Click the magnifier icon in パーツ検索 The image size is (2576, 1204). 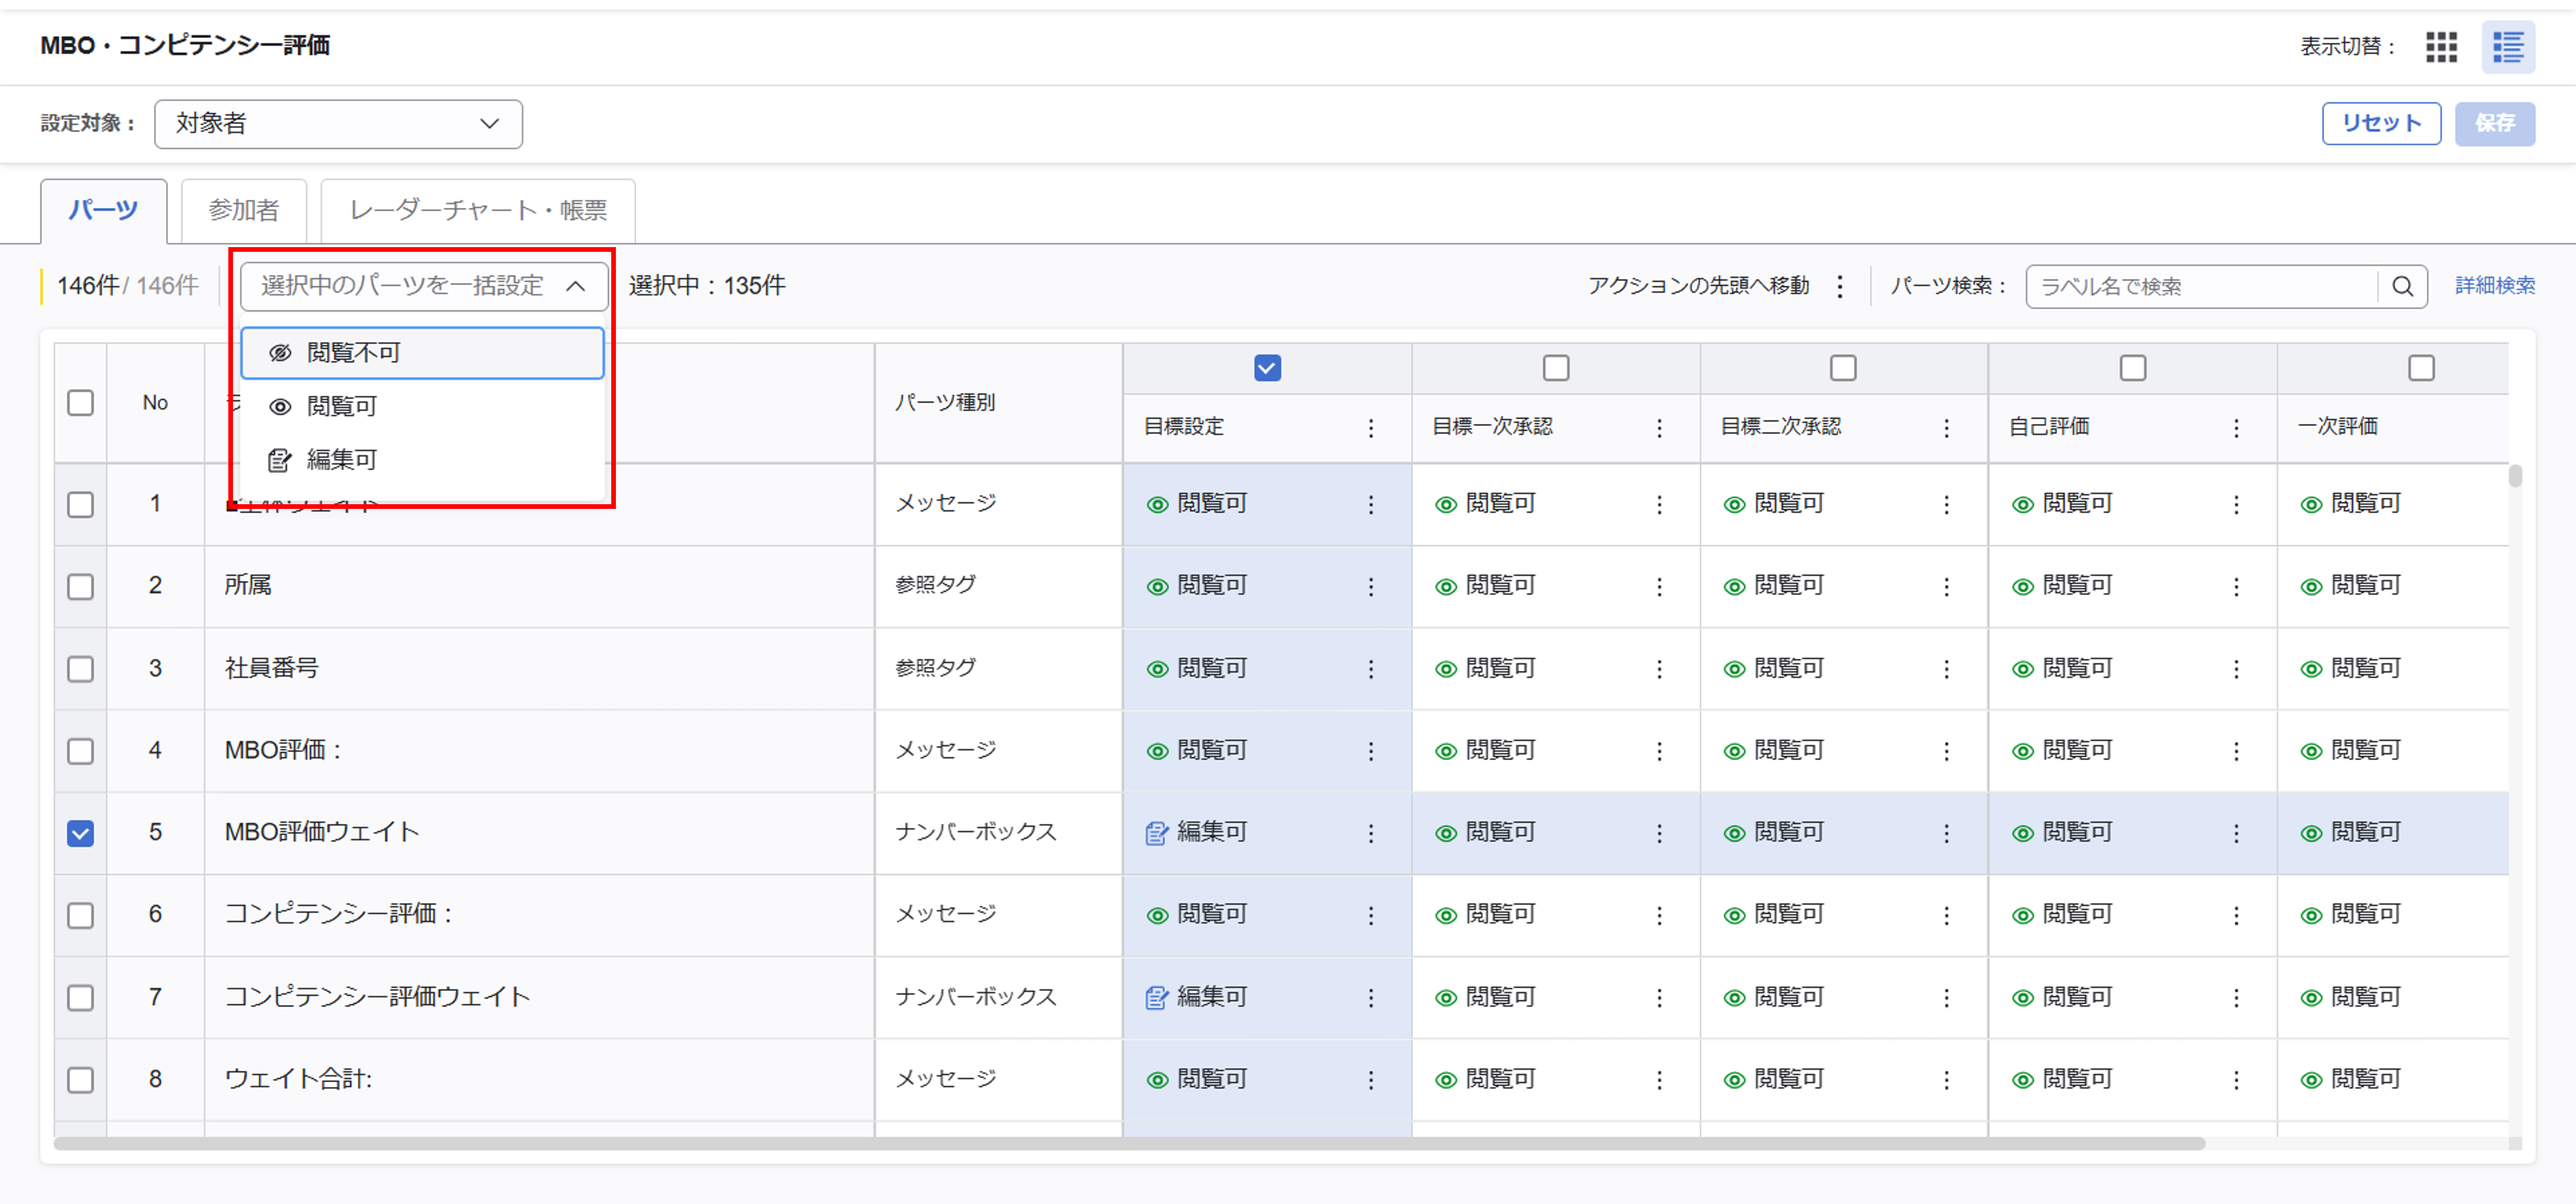pyautogui.click(x=2404, y=286)
